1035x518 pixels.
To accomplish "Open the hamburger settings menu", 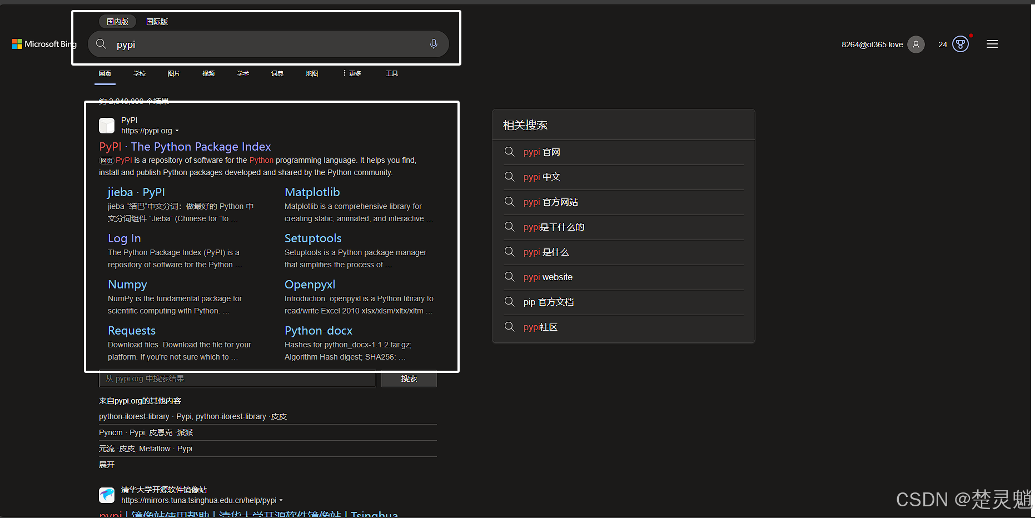I will pyautogui.click(x=992, y=44).
